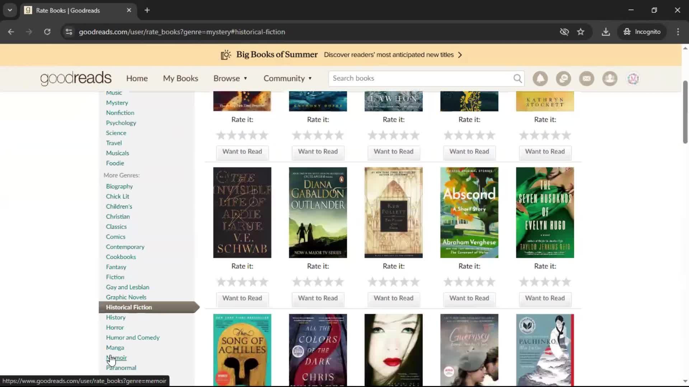Select the Fantasy genre

(x=116, y=267)
